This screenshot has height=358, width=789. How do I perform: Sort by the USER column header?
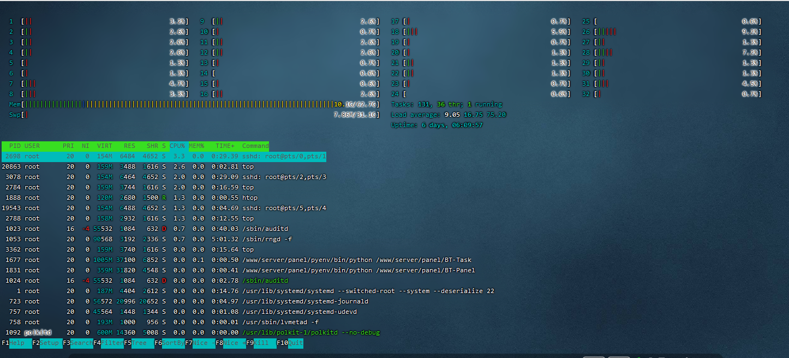tap(32, 146)
